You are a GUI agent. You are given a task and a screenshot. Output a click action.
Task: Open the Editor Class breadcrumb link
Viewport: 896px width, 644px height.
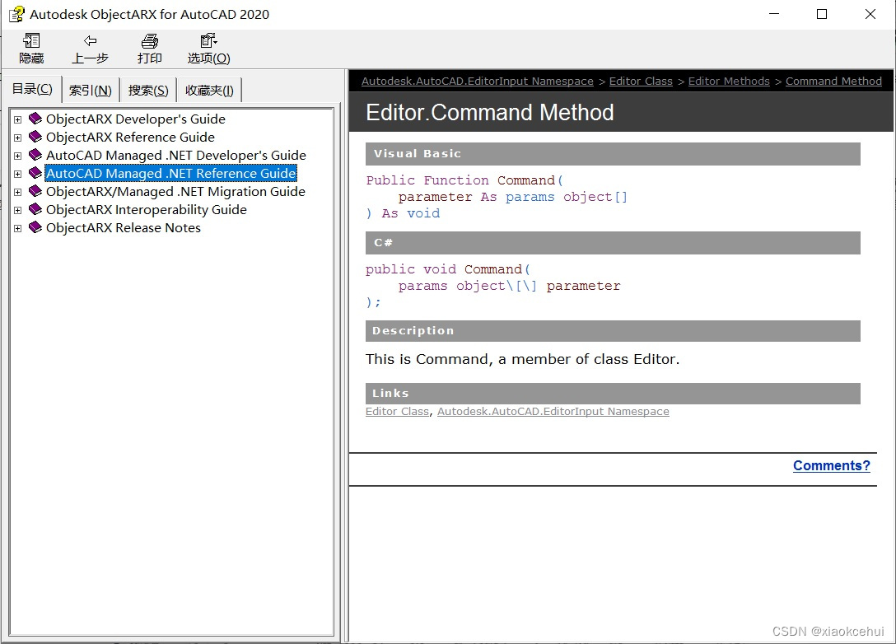click(x=641, y=82)
